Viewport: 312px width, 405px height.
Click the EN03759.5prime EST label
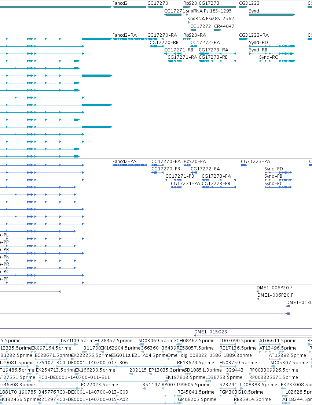coord(238,363)
